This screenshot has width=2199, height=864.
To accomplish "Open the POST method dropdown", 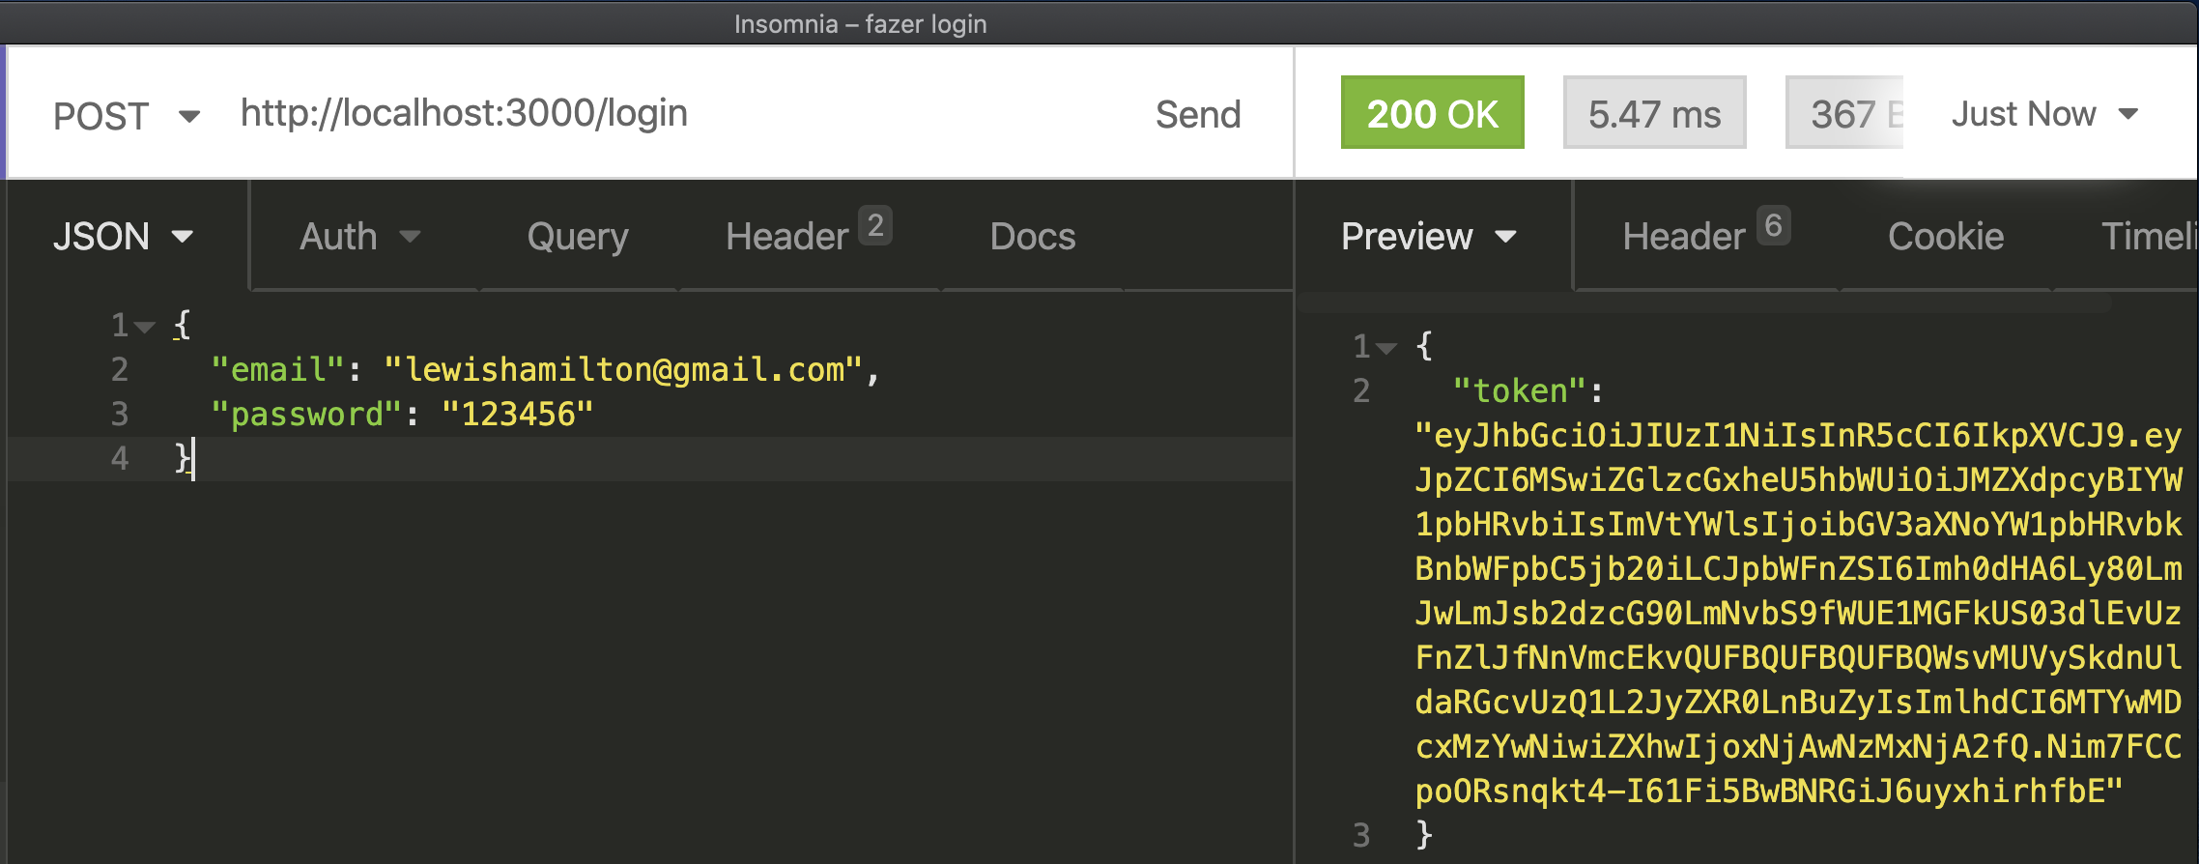I will (x=127, y=116).
